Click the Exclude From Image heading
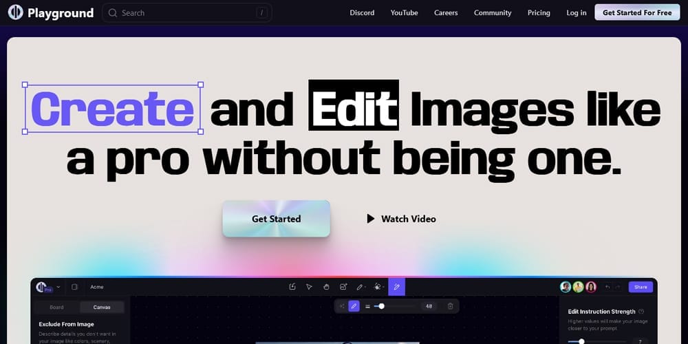Screen dimensions: 688x344 click(x=66, y=324)
